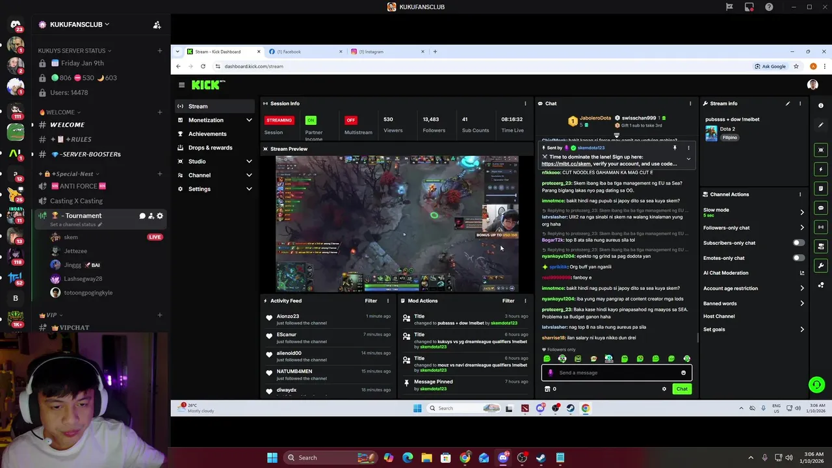Screen dimensions: 832x468
Task: Switch to the Facebook browser tab
Action: [x=305, y=52]
